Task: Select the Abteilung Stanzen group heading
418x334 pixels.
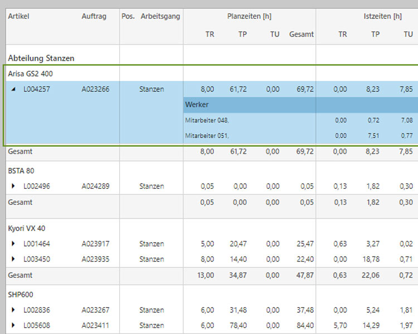Action: coord(41,58)
